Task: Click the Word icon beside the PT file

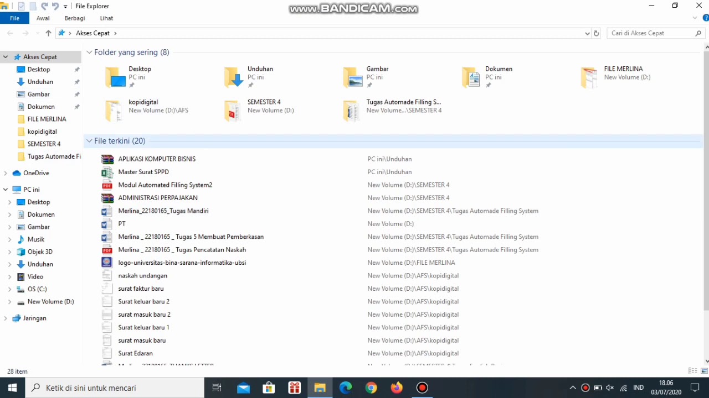Action: pos(107,224)
